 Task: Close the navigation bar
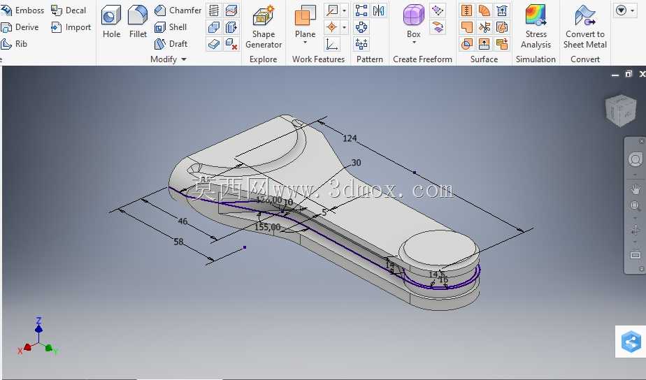click(x=642, y=141)
